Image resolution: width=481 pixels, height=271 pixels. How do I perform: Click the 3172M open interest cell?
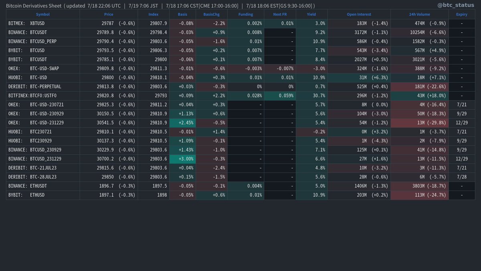359,33
